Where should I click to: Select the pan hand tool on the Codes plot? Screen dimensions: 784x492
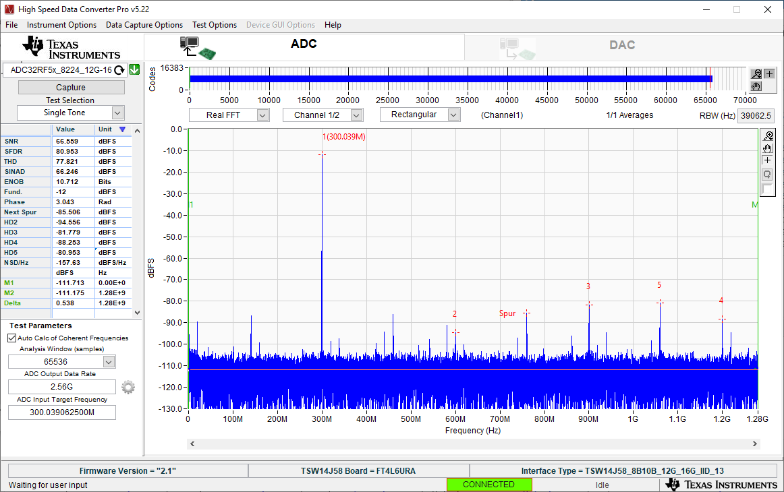click(755, 86)
